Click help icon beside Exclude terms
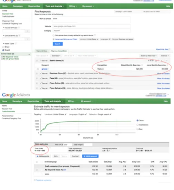 (20, 36)
